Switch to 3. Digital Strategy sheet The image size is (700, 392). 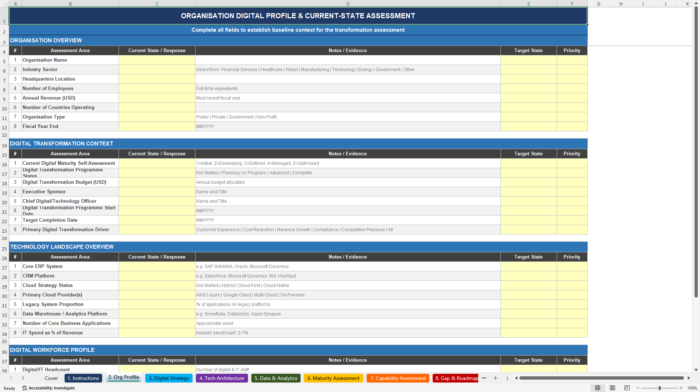coord(169,378)
